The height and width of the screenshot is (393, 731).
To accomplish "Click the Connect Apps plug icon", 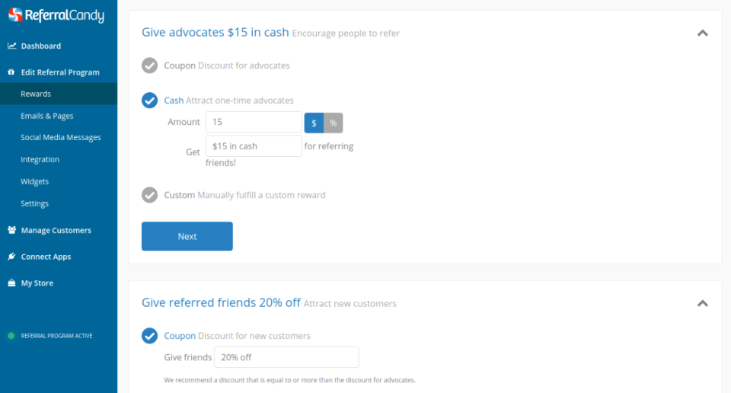I will [11, 257].
